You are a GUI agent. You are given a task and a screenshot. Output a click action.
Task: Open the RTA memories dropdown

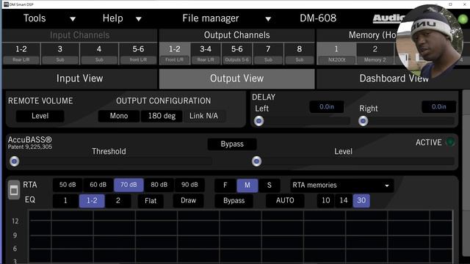341,186
